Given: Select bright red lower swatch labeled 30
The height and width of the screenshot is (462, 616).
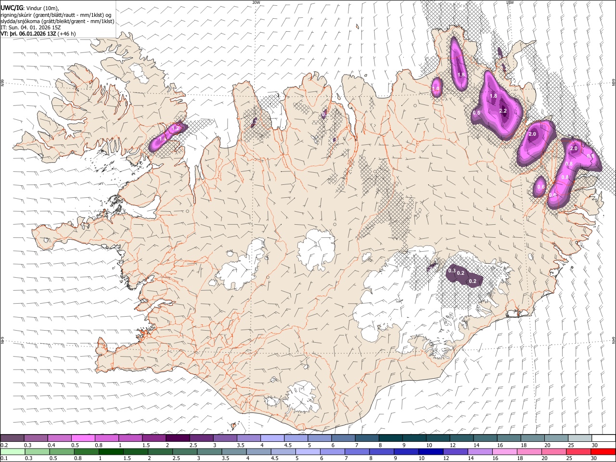Looking at the screenshot, I should coord(603,451).
